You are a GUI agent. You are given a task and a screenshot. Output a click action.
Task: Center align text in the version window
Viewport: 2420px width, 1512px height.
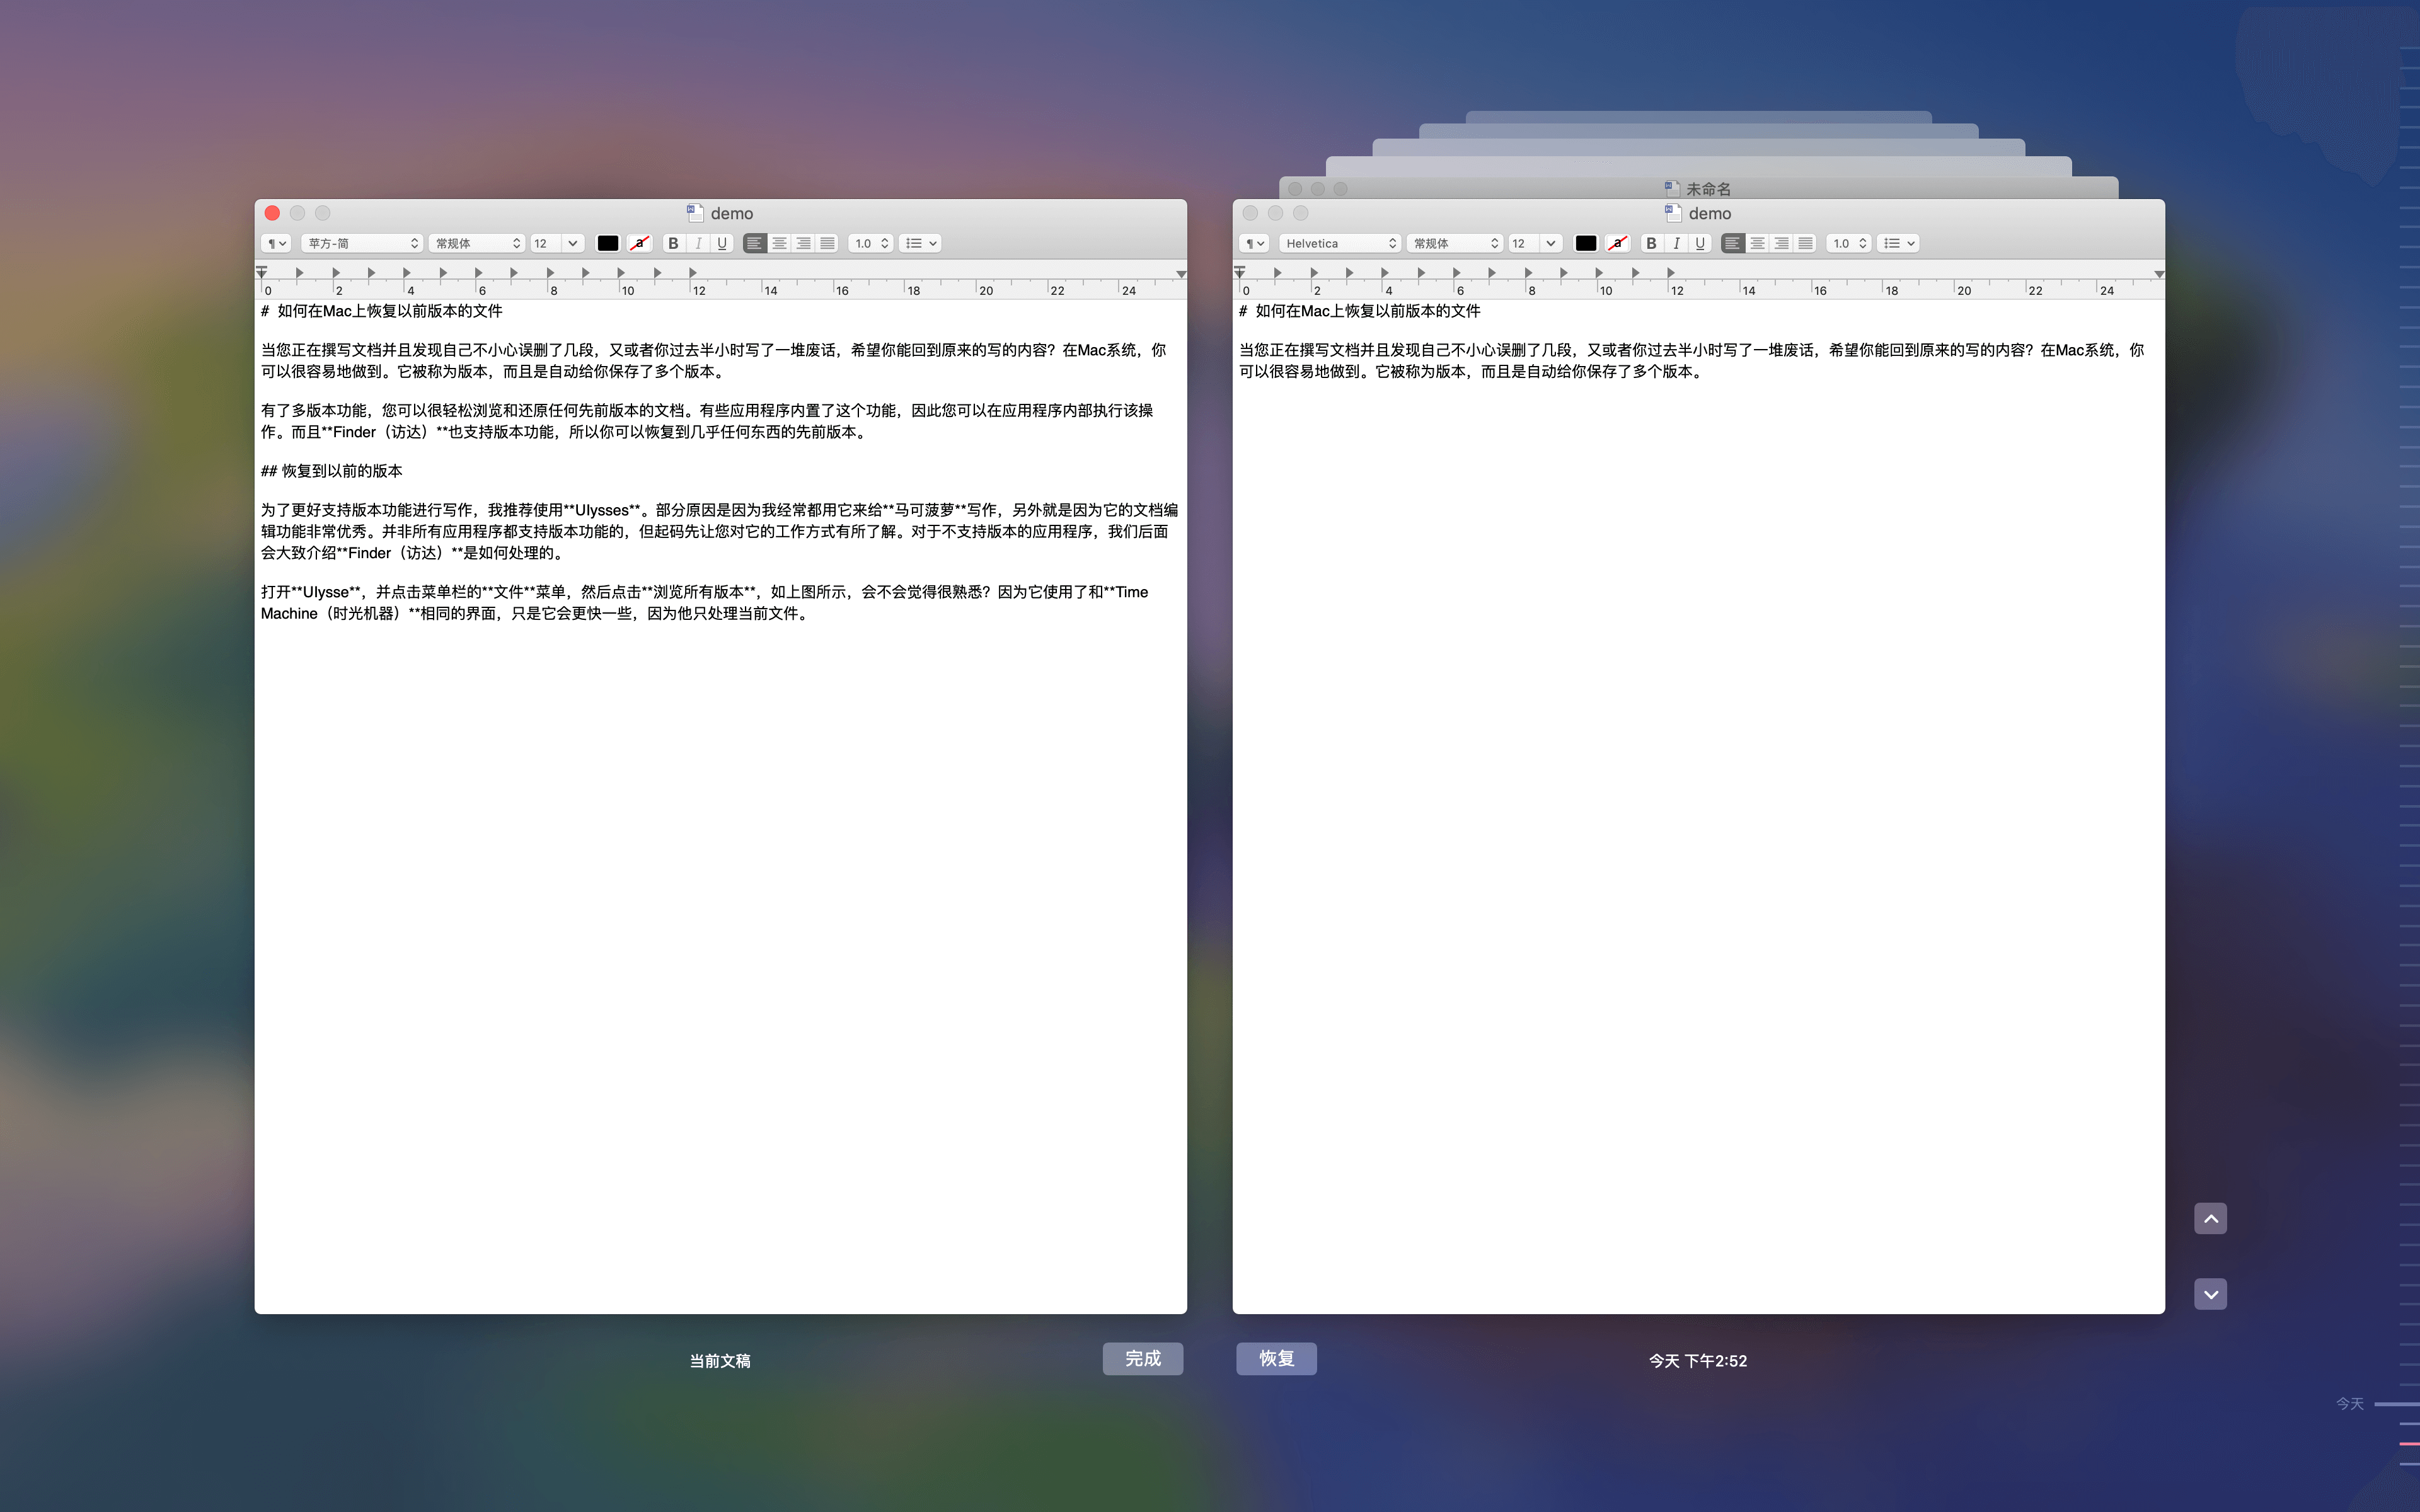point(1757,243)
